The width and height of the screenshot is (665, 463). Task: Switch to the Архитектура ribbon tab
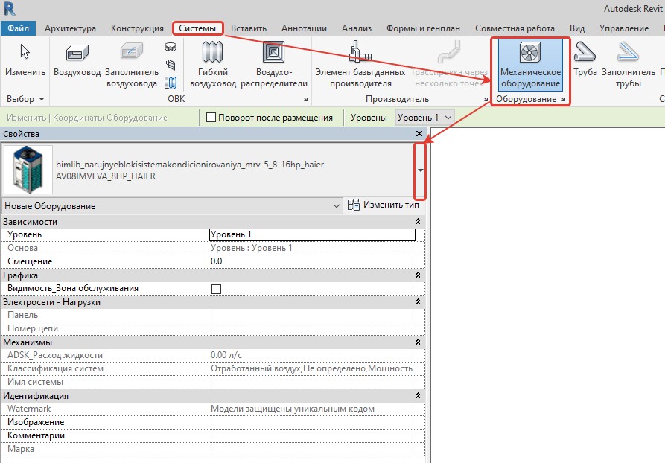[70, 28]
